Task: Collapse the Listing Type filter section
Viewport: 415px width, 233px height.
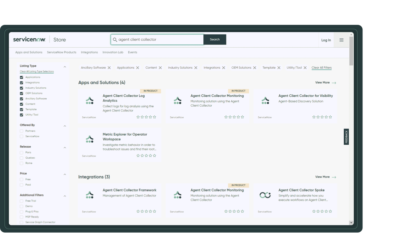Action: (x=64, y=66)
